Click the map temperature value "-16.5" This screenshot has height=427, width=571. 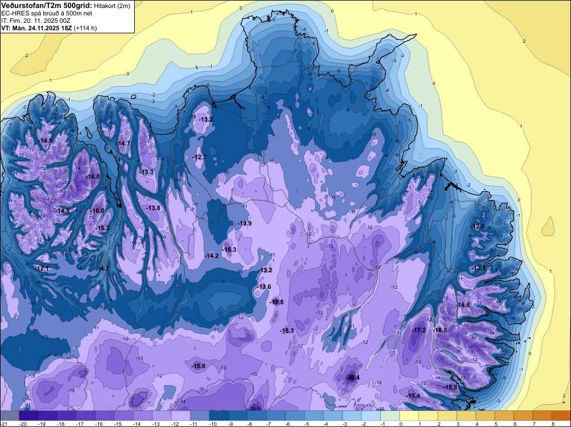[x=440, y=330]
